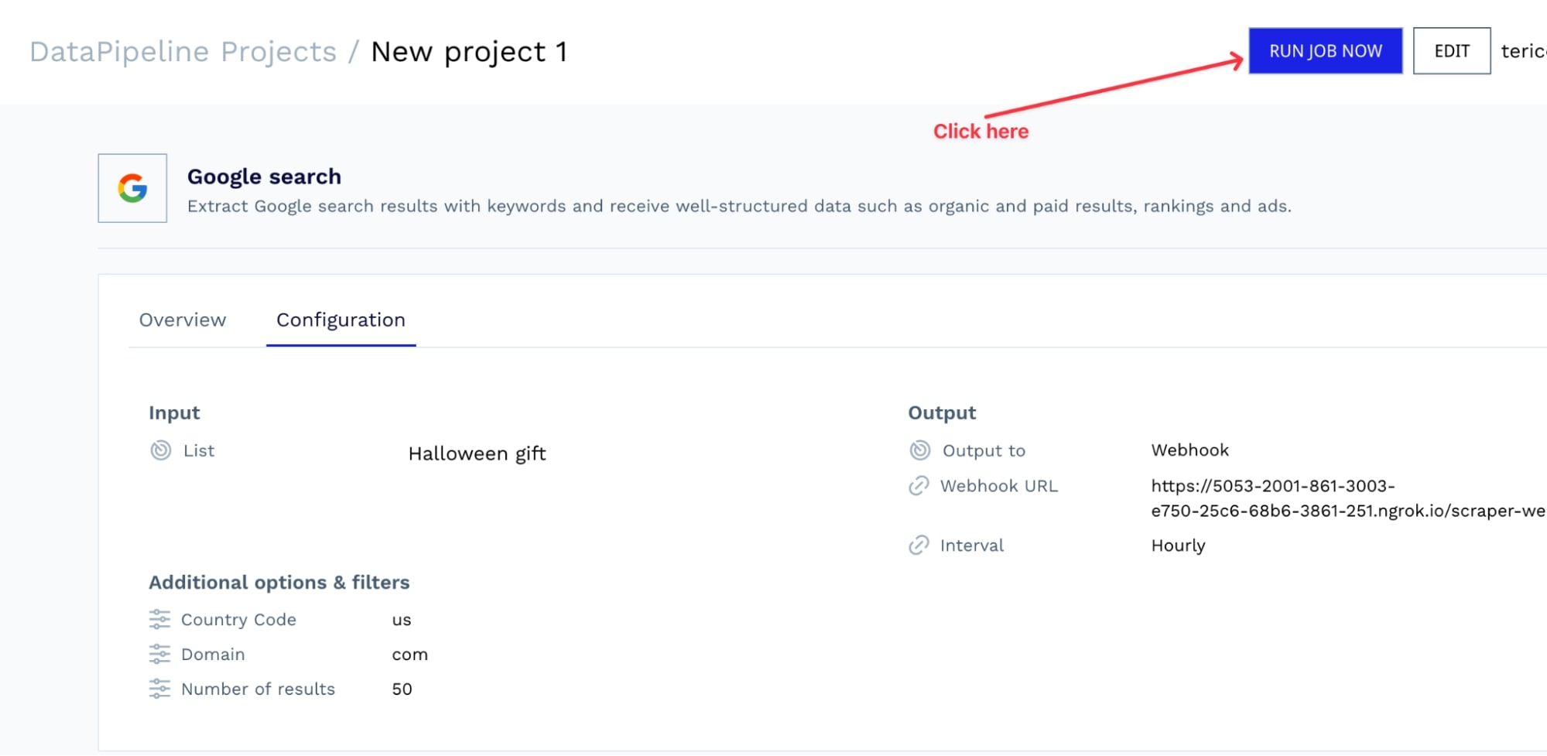Switch to the Overview tab

pos(183,320)
